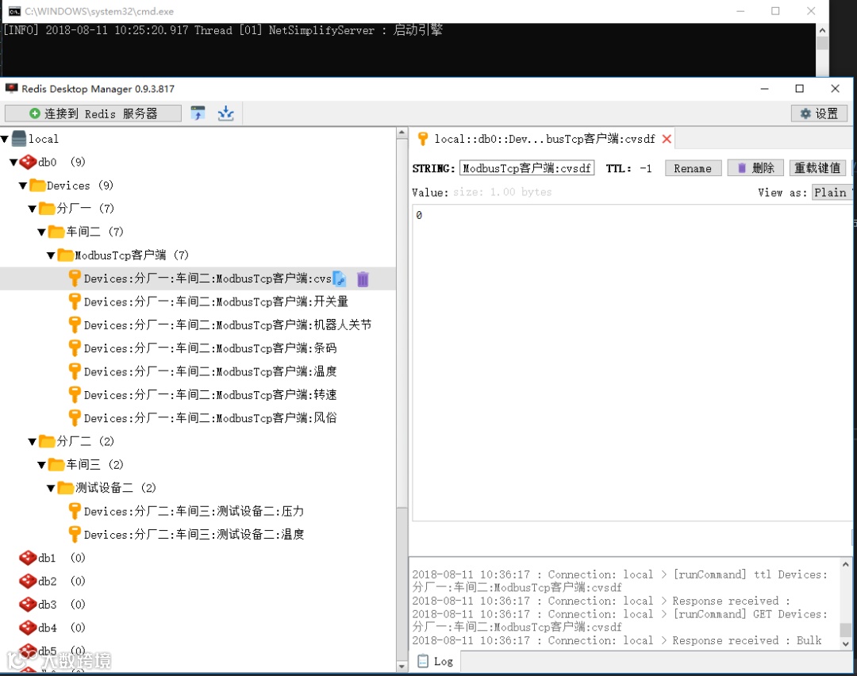857x676 pixels.
Task: Click the 删除 delete button
Action: pyautogui.click(x=756, y=167)
